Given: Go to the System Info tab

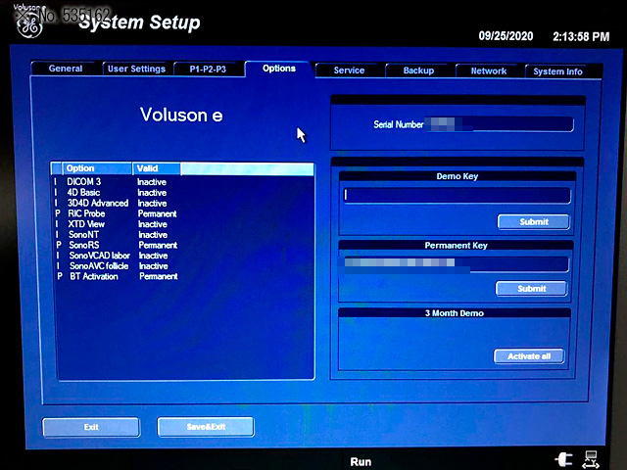Looking at the screenshot, I should pos(557,71).
